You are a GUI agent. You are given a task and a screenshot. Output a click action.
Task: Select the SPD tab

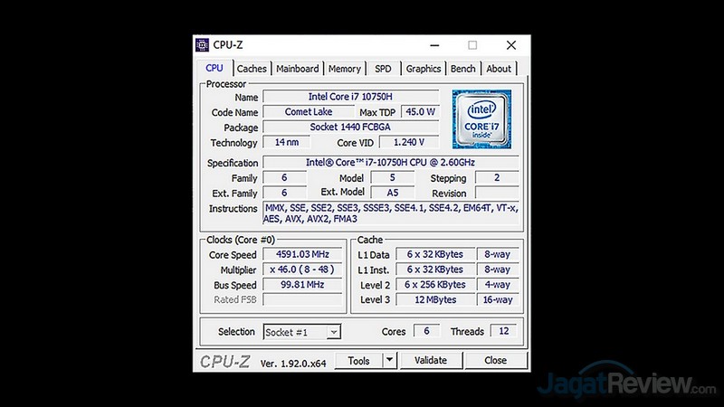383,69
